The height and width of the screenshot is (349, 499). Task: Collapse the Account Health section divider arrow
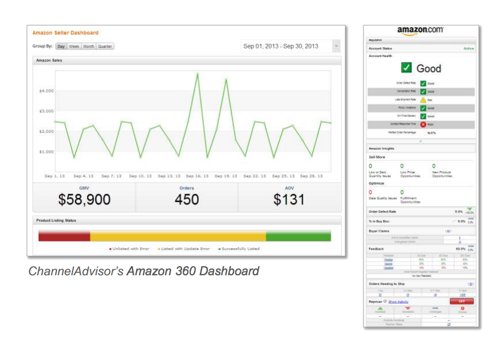coord(421,141)
